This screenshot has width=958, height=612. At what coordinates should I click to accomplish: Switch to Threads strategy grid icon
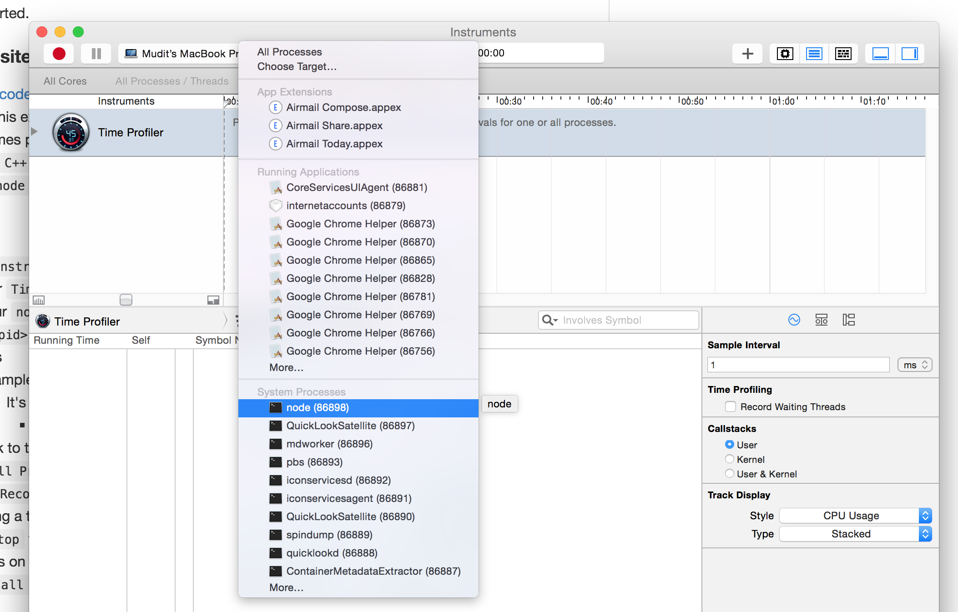(x=843, y=54)
